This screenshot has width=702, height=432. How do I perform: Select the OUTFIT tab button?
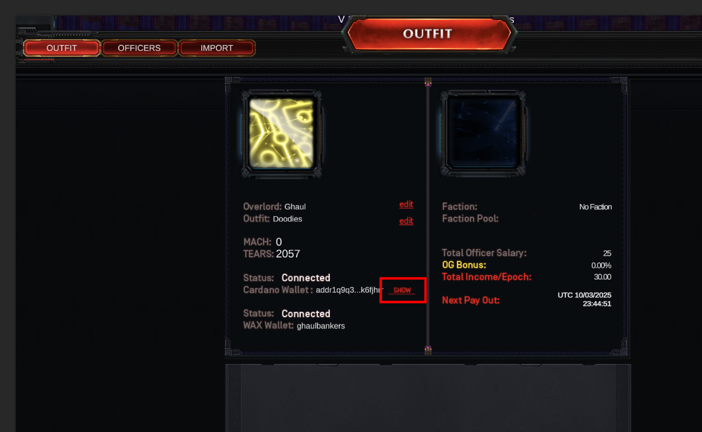pos(61,48)
